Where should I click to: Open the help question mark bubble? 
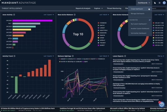tap(161, 104)
